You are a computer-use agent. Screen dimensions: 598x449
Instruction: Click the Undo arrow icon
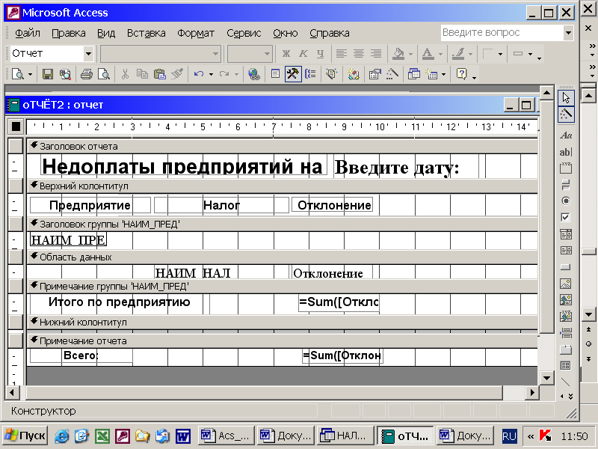point(198,73)
